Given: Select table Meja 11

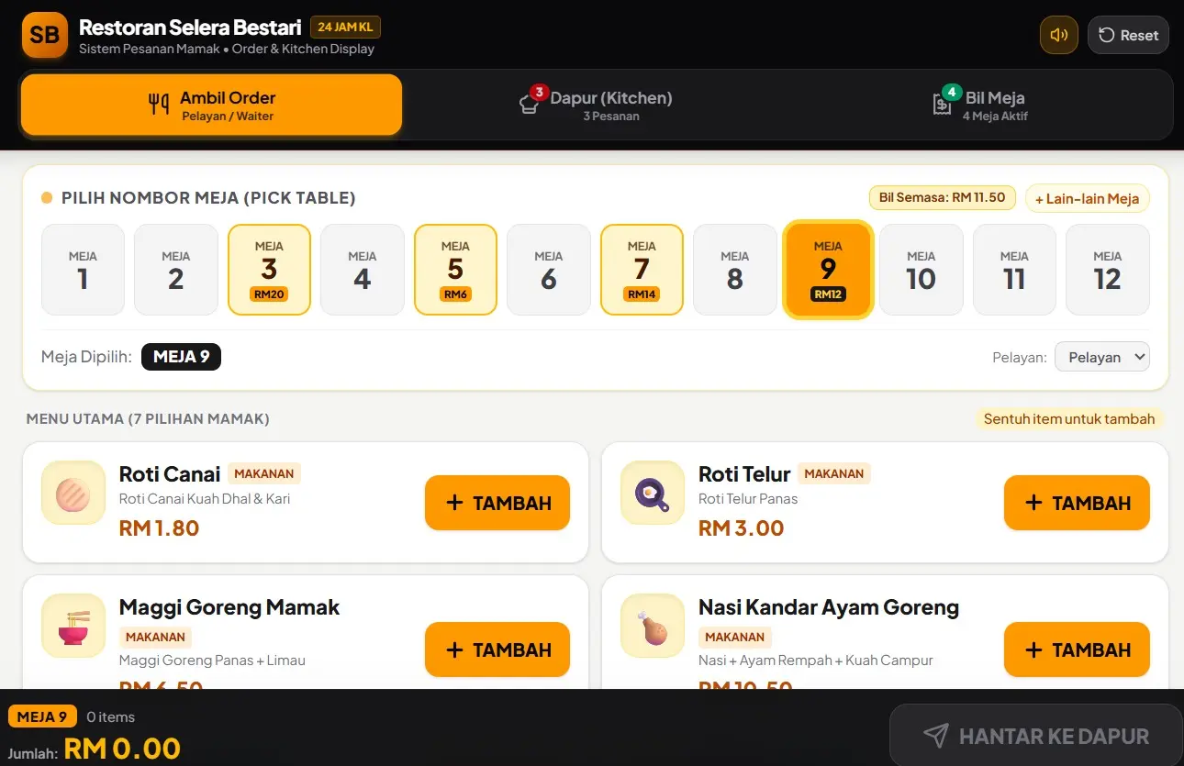Looking at the screenshot, I should [1014, 270].
